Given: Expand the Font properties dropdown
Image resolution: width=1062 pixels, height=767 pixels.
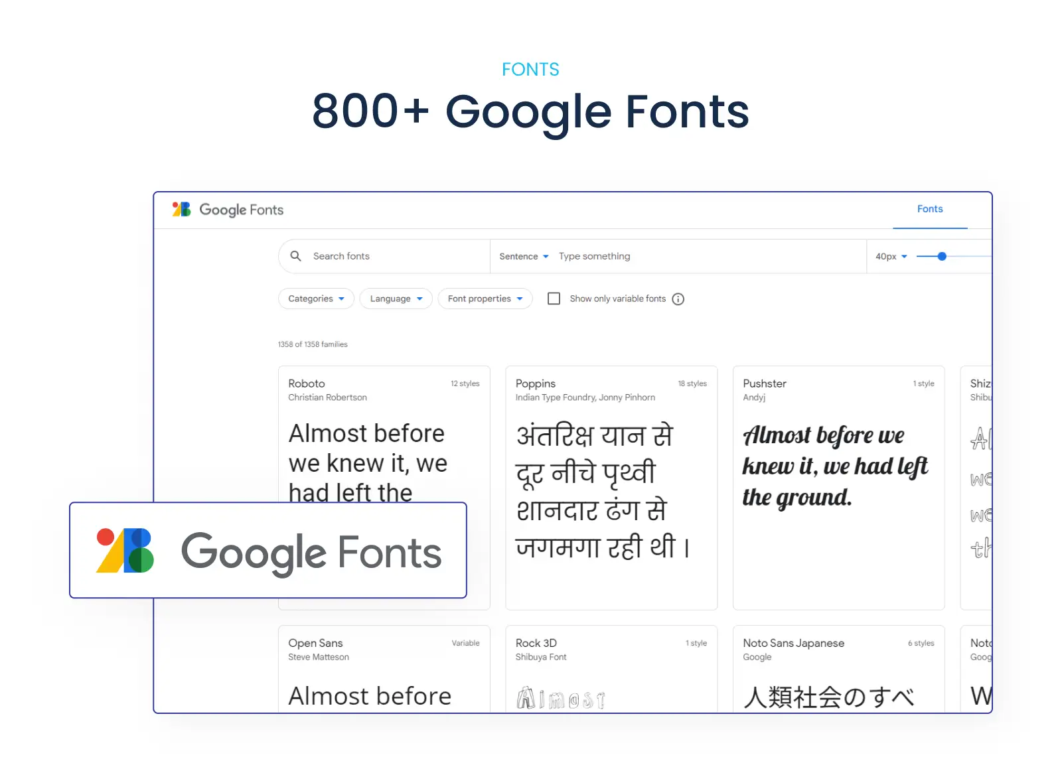Looking at the screenshot, I should [485, 299].
